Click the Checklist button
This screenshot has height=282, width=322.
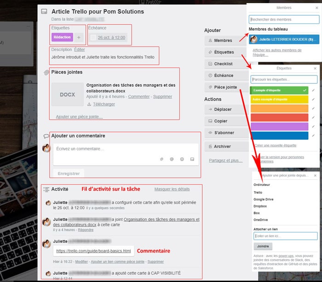coord(226,64)
